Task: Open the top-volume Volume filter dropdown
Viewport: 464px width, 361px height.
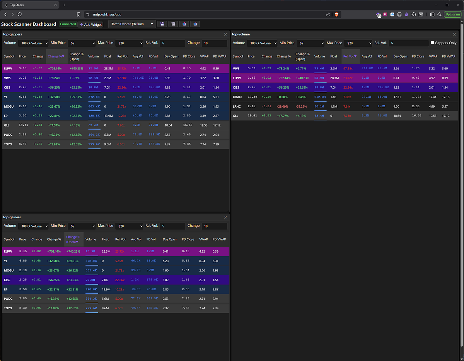Action: (x=262, y=43)
